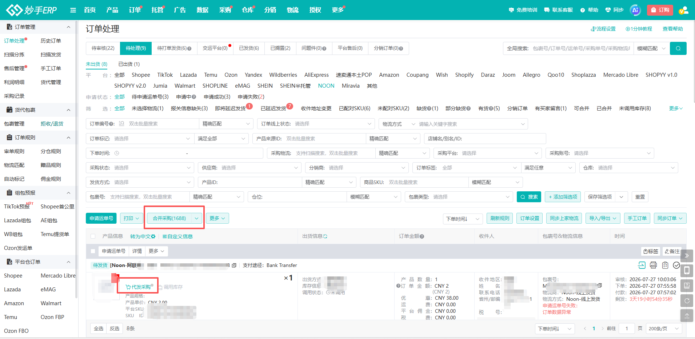Click the refresh icon on right rail

pyautogui.click(x=687, y=301)
